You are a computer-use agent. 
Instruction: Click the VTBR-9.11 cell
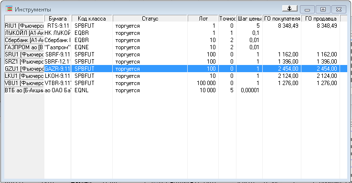coord(58,83)
